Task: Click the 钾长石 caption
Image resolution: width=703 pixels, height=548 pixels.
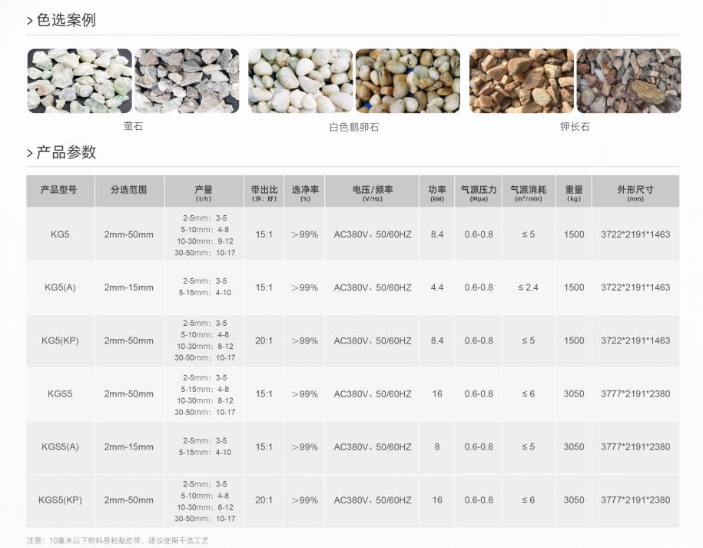Action: click(x=575, y=127)
